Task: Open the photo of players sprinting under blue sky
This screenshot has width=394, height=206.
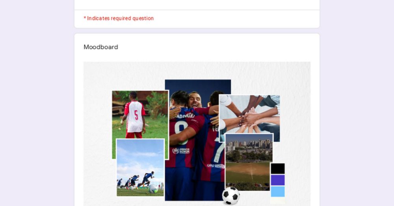Action: point(140,168)
